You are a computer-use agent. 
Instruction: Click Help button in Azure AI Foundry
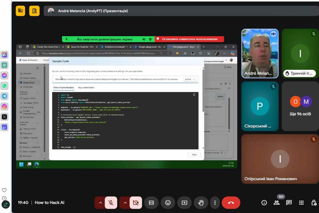click(x=227, y=67)
